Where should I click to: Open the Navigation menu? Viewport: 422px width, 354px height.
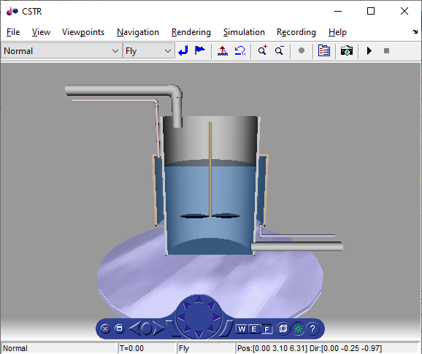coord(138,32)
